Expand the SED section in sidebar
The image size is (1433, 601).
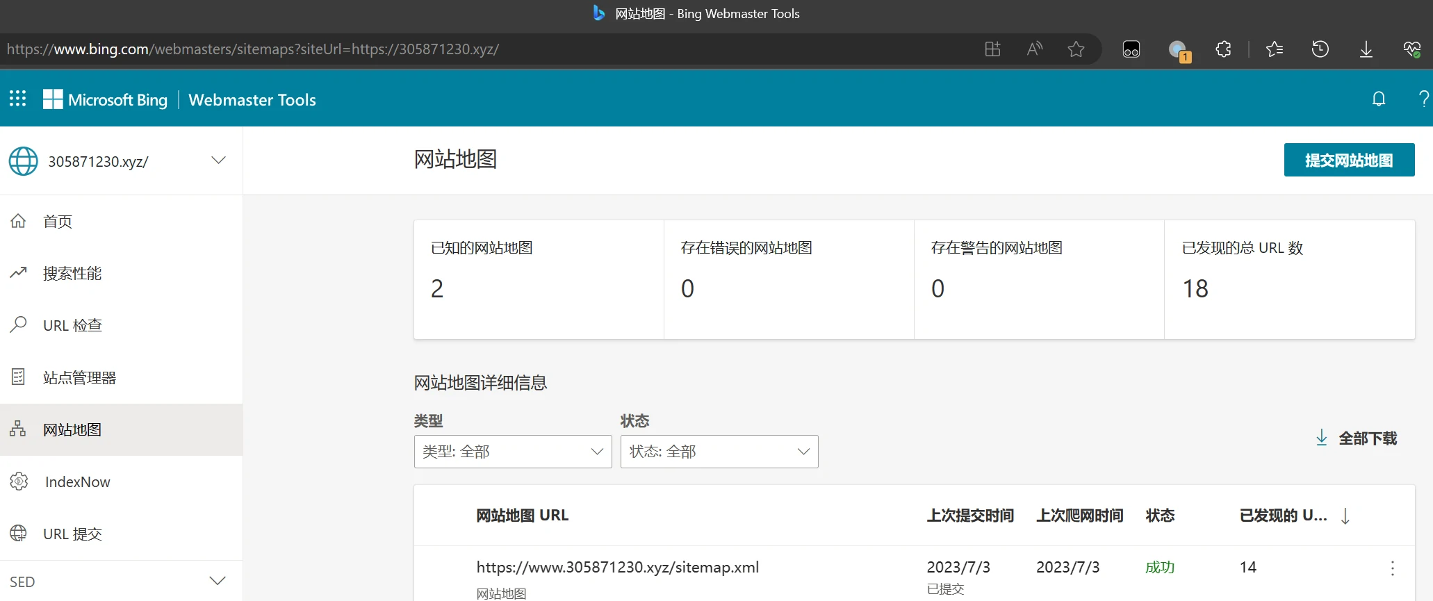217,581
